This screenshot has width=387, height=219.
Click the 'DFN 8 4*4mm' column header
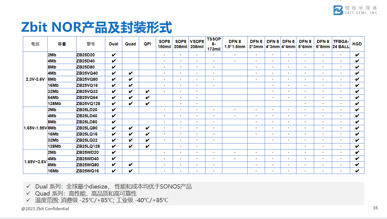click(288, 44)
